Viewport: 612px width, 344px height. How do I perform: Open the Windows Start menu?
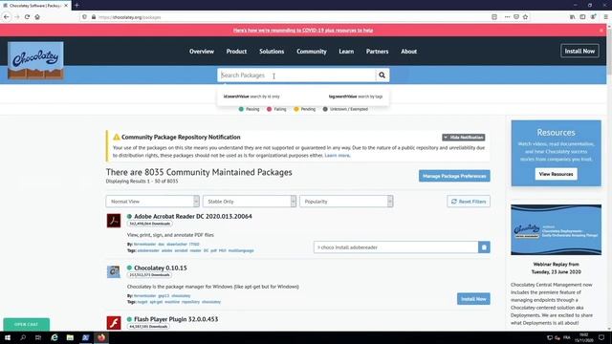pos(8,337)
